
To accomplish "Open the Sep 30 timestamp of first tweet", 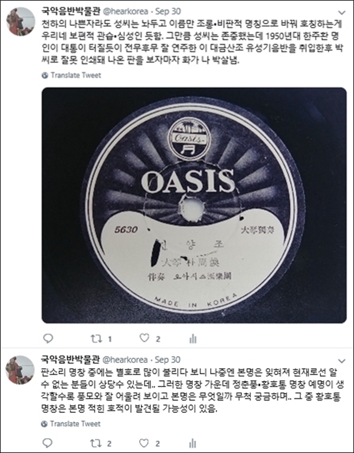I will (168, 11).
